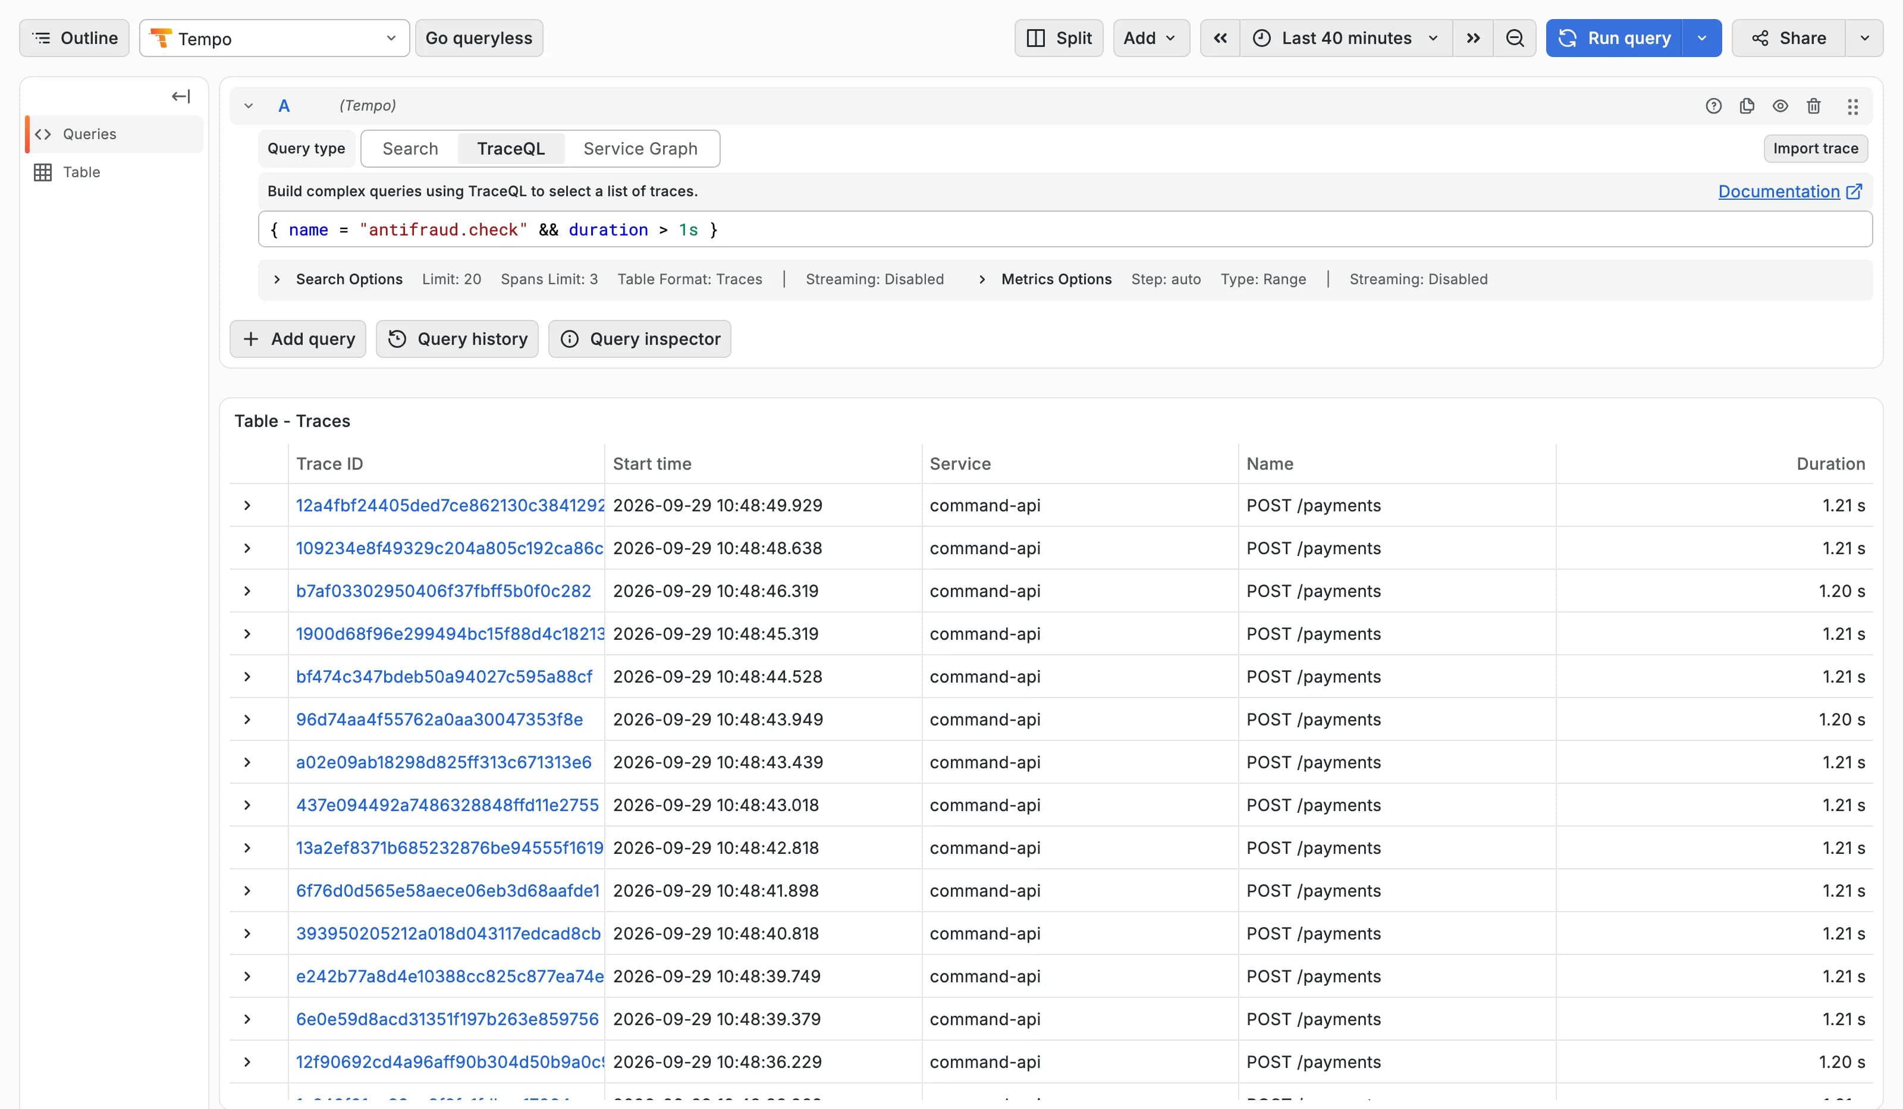This screenshot has width=1903, height=1109.
Task: Expand trace row 13a2ef8371b68523
Action: point(247,848)
